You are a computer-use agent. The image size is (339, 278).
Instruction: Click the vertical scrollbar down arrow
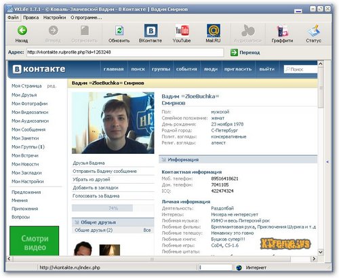(x=321, y=252)
